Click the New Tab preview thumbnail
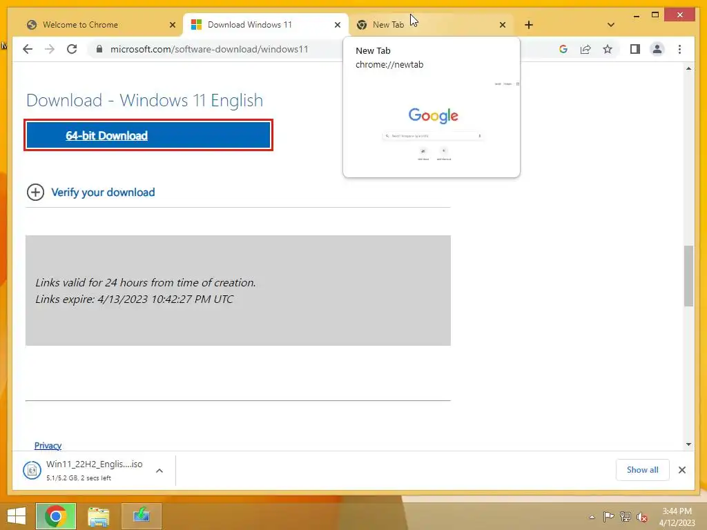The image size is (707, 530). point(432,123)
